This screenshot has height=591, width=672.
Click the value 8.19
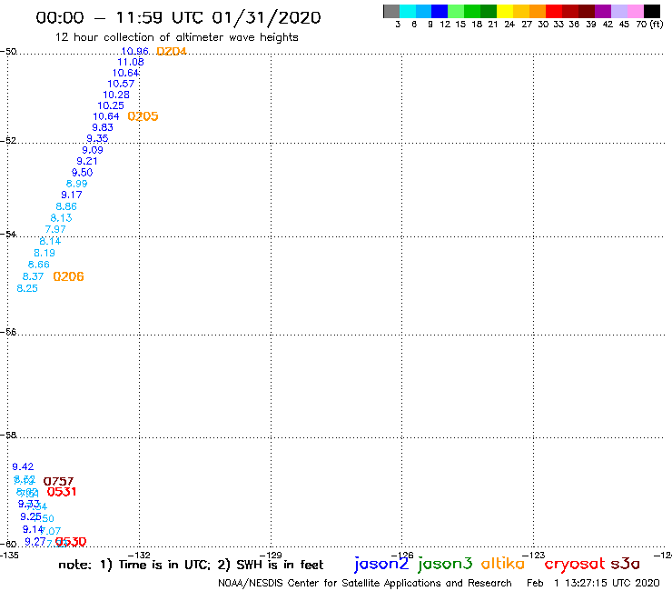(44, 253)
